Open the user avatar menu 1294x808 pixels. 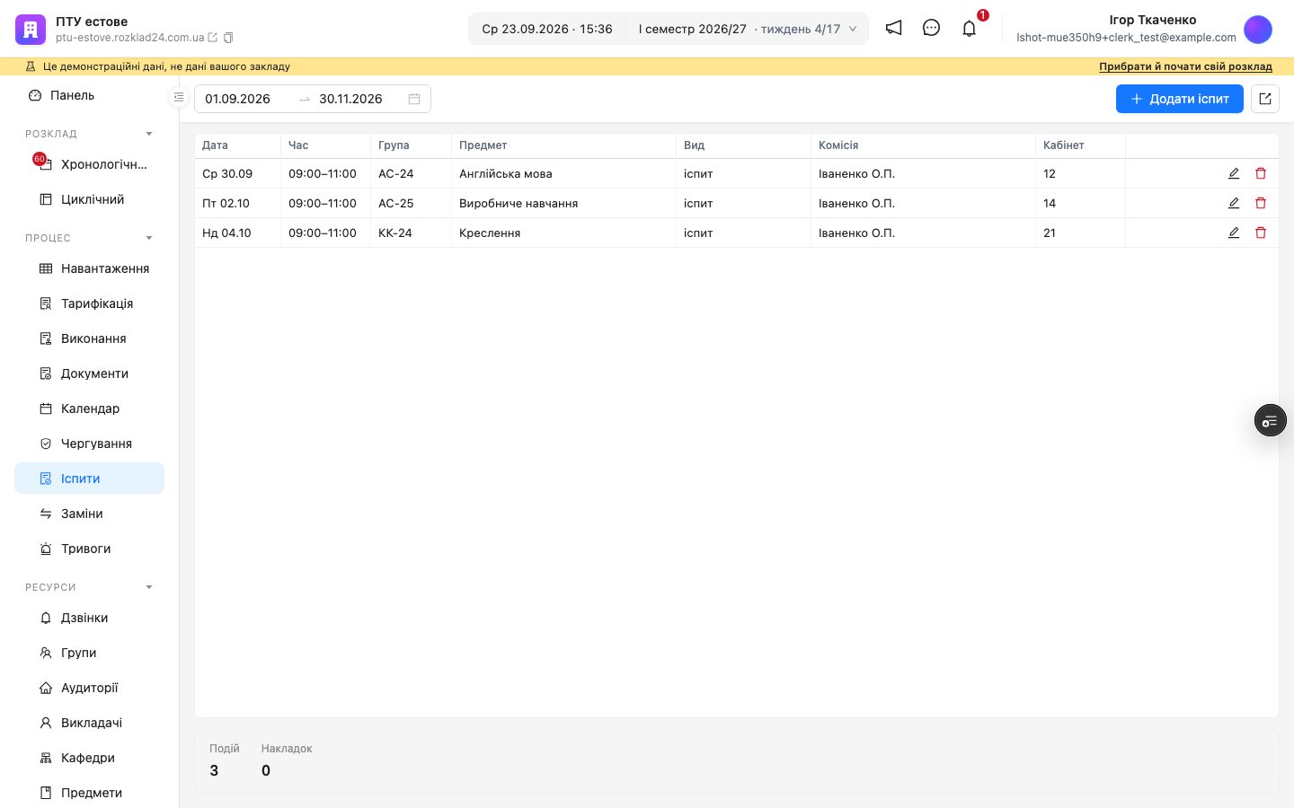tap(1258, 30)
